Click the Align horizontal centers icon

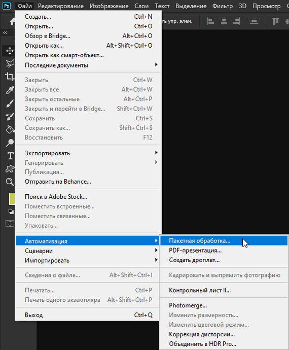(224, 21)
